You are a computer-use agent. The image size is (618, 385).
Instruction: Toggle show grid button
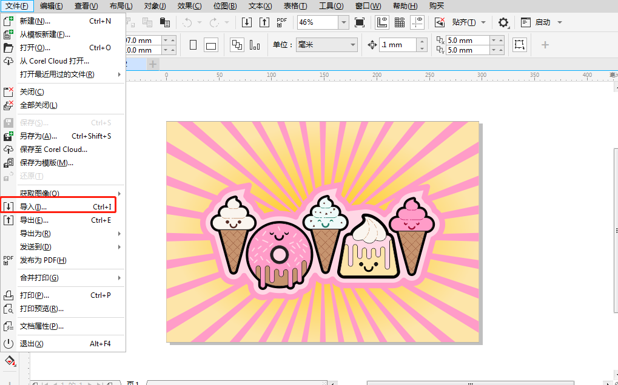(400, 22)
